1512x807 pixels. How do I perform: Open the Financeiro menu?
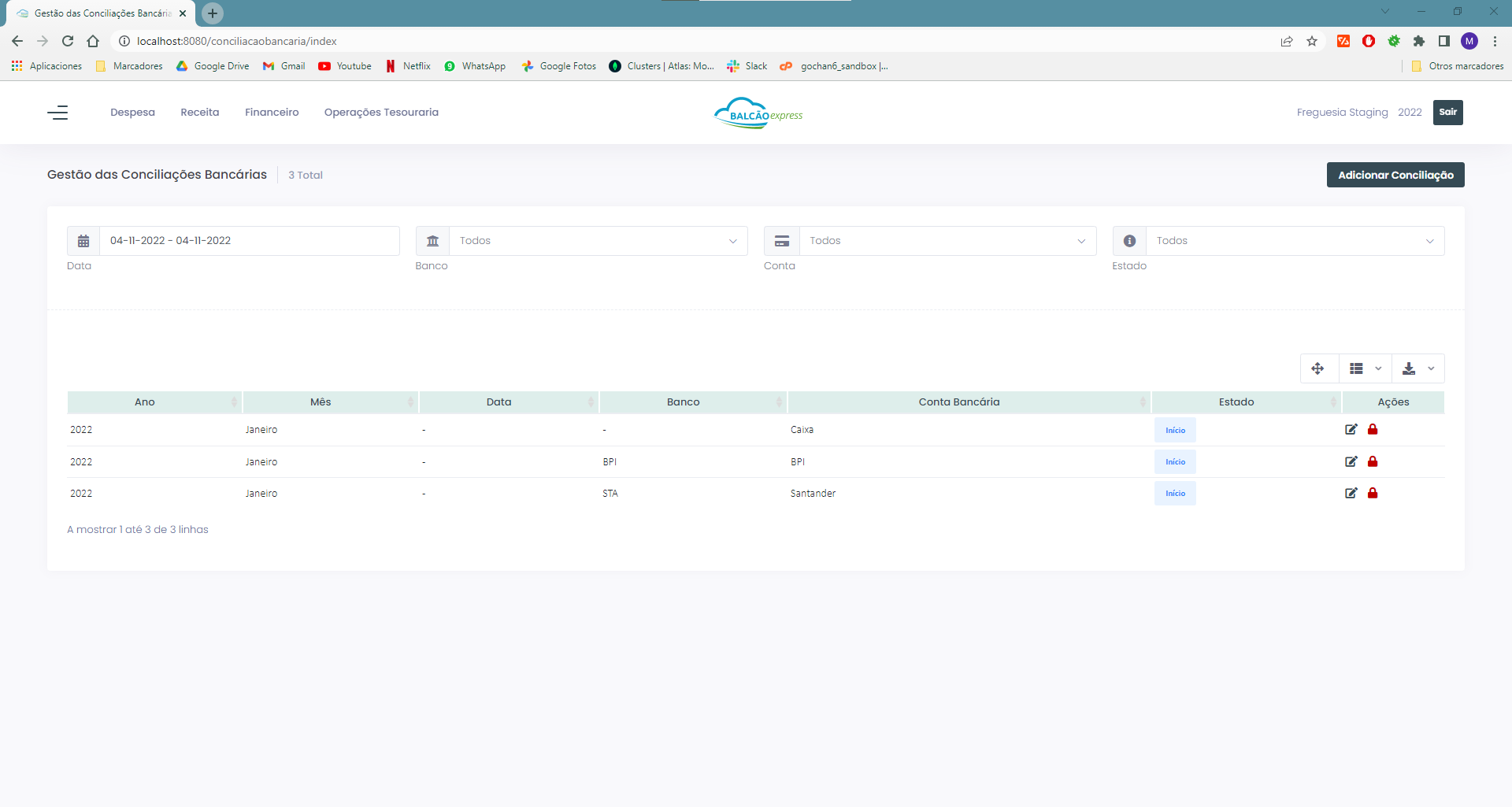pos(272,113)
